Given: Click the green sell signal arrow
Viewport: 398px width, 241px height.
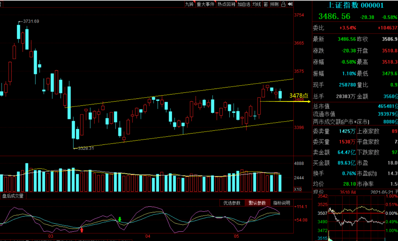Looking at the screenshot, I should (x=120, y=220).
